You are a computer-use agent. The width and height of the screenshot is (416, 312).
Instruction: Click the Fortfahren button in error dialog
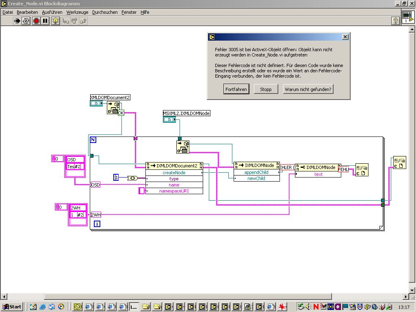coord(236,89)
